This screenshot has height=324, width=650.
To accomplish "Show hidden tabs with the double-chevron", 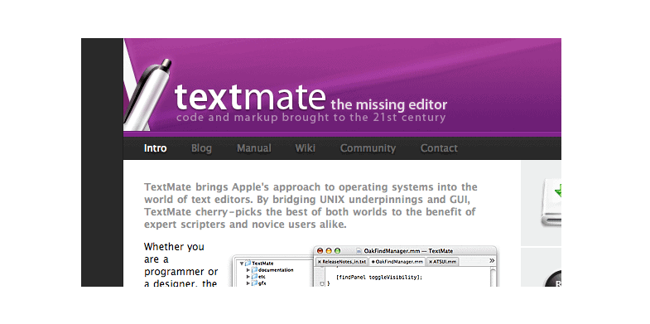I will coord(492,260).
